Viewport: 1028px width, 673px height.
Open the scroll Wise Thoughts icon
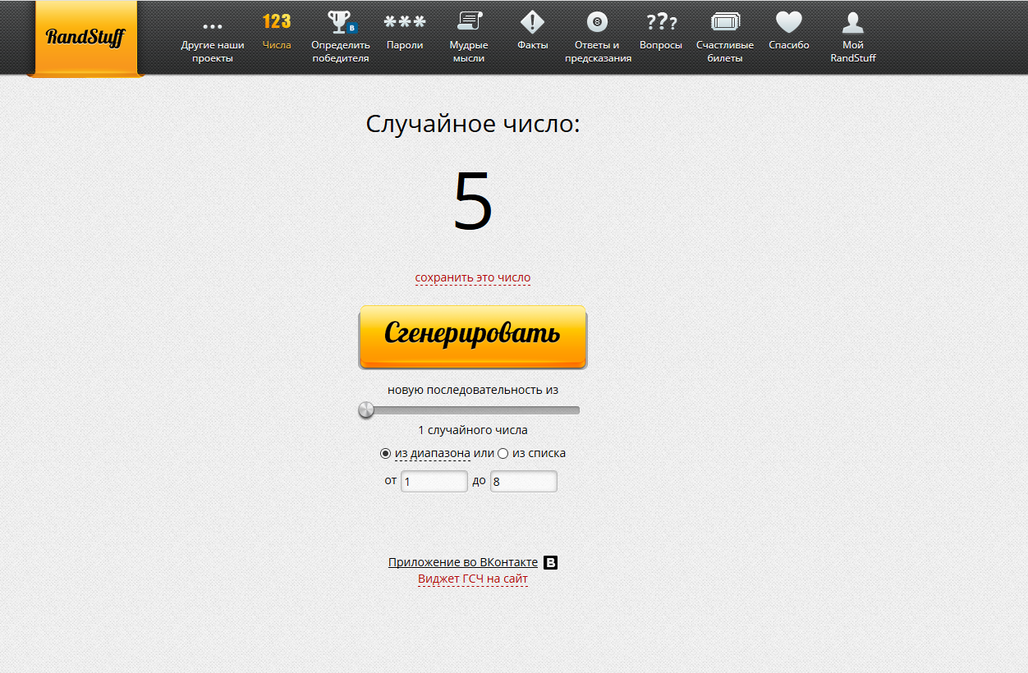[469, 21]
